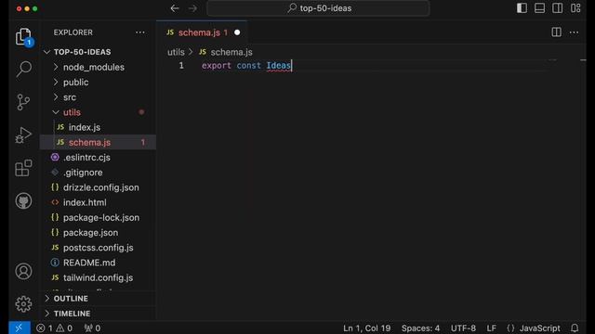
Task: Change end of line via LF
Action: point(491,328)
